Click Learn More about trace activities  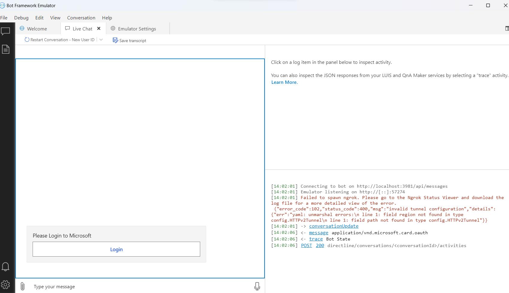[x=284, y=82]
